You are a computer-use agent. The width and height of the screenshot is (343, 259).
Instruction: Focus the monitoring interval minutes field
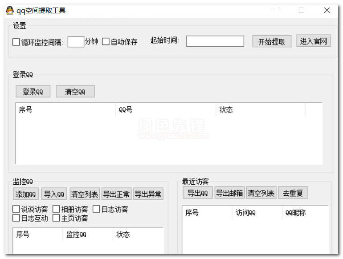tap(76, 42)
